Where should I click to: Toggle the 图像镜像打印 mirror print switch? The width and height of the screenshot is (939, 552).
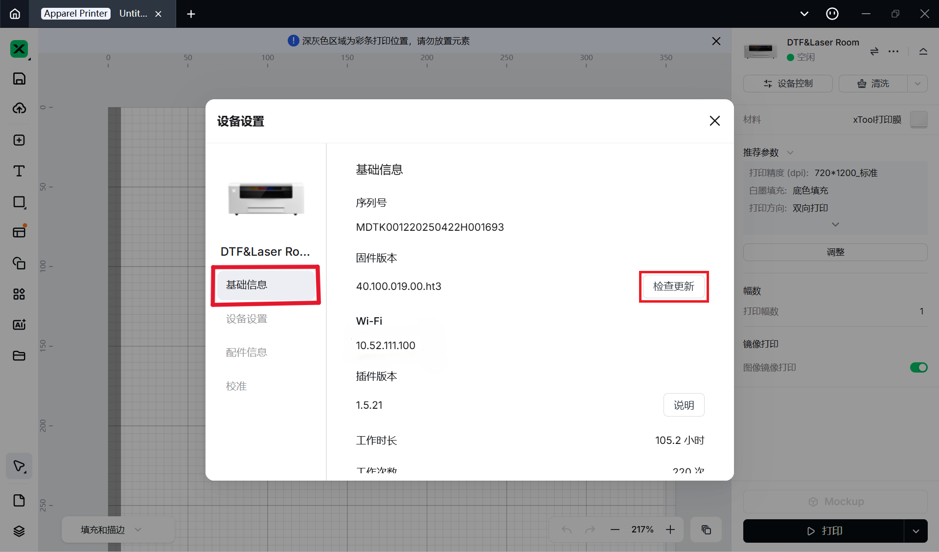pyautogui.click(x=918, y=367)
